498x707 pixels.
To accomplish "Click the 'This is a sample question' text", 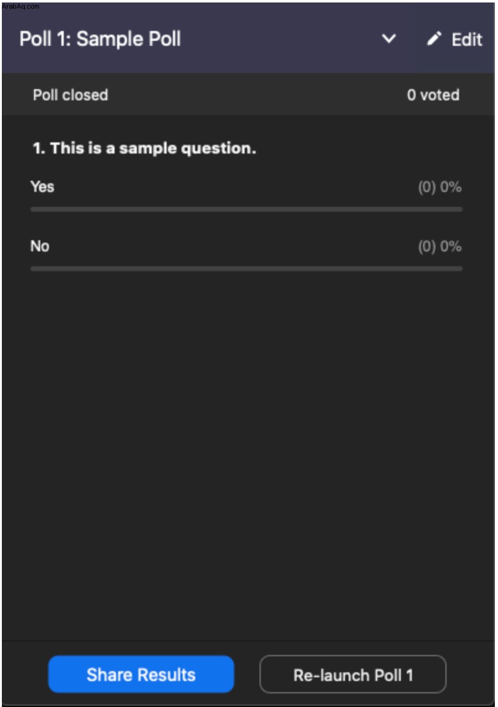I will point(153,149).
